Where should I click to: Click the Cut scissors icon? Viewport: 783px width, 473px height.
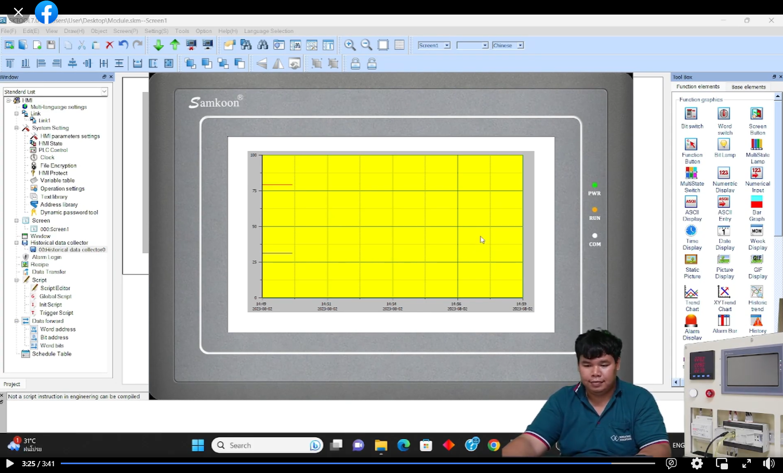[x=82, y=45]
